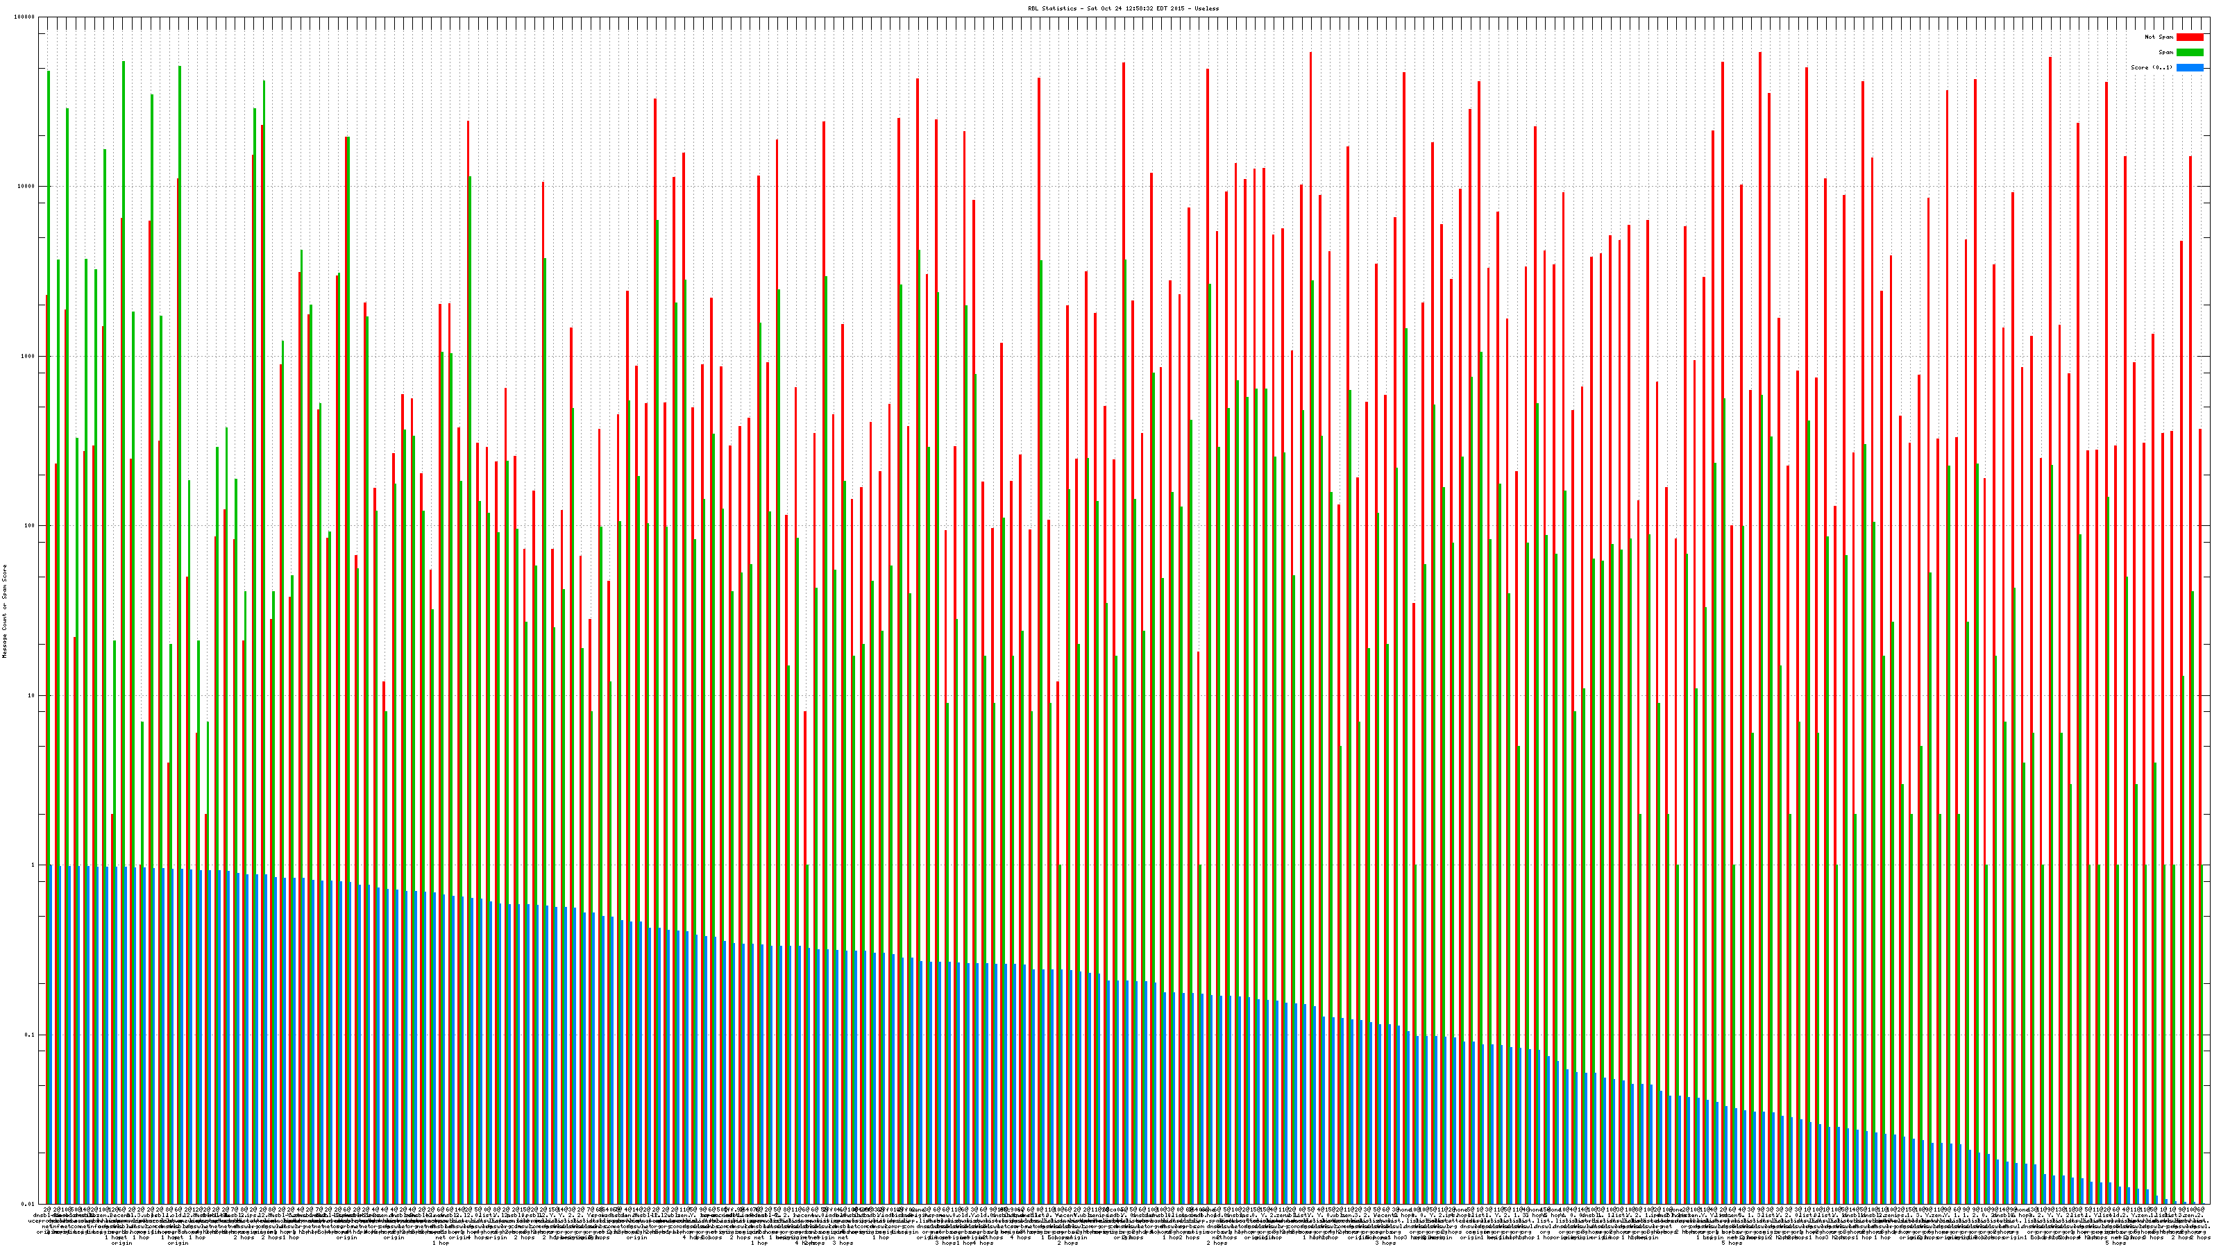The height and width of the screenshot is (1249, 2221).
Task: Select the "Not Spam" legend label
Action: pyautogui.click(x=2159, y=37)
